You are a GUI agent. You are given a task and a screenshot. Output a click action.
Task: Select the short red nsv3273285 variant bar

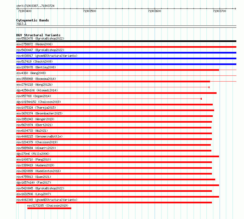pos(49,208)
